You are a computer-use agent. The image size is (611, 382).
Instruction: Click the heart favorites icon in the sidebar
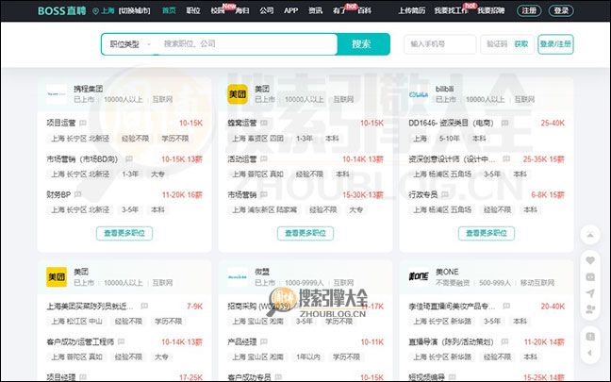tap(590, 259)
